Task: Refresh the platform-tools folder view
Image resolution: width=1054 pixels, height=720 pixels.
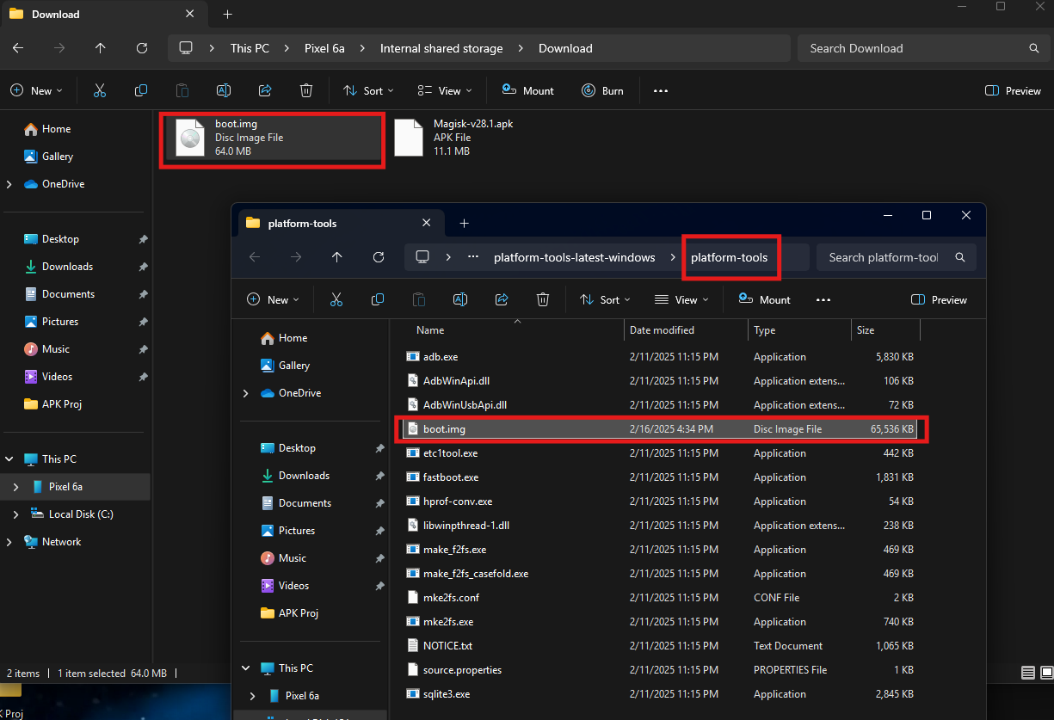Action: point(379,257)
